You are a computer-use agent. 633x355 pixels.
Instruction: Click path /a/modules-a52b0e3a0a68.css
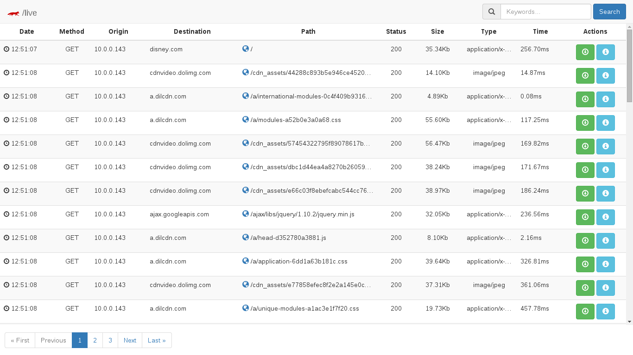[296, 120]
